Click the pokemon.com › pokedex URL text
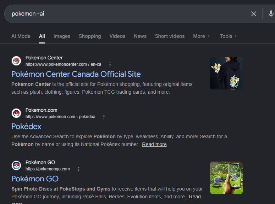Image resolution: width=275 pixels, height=204 pixels. pyautogui.click(x=60, y=117)
